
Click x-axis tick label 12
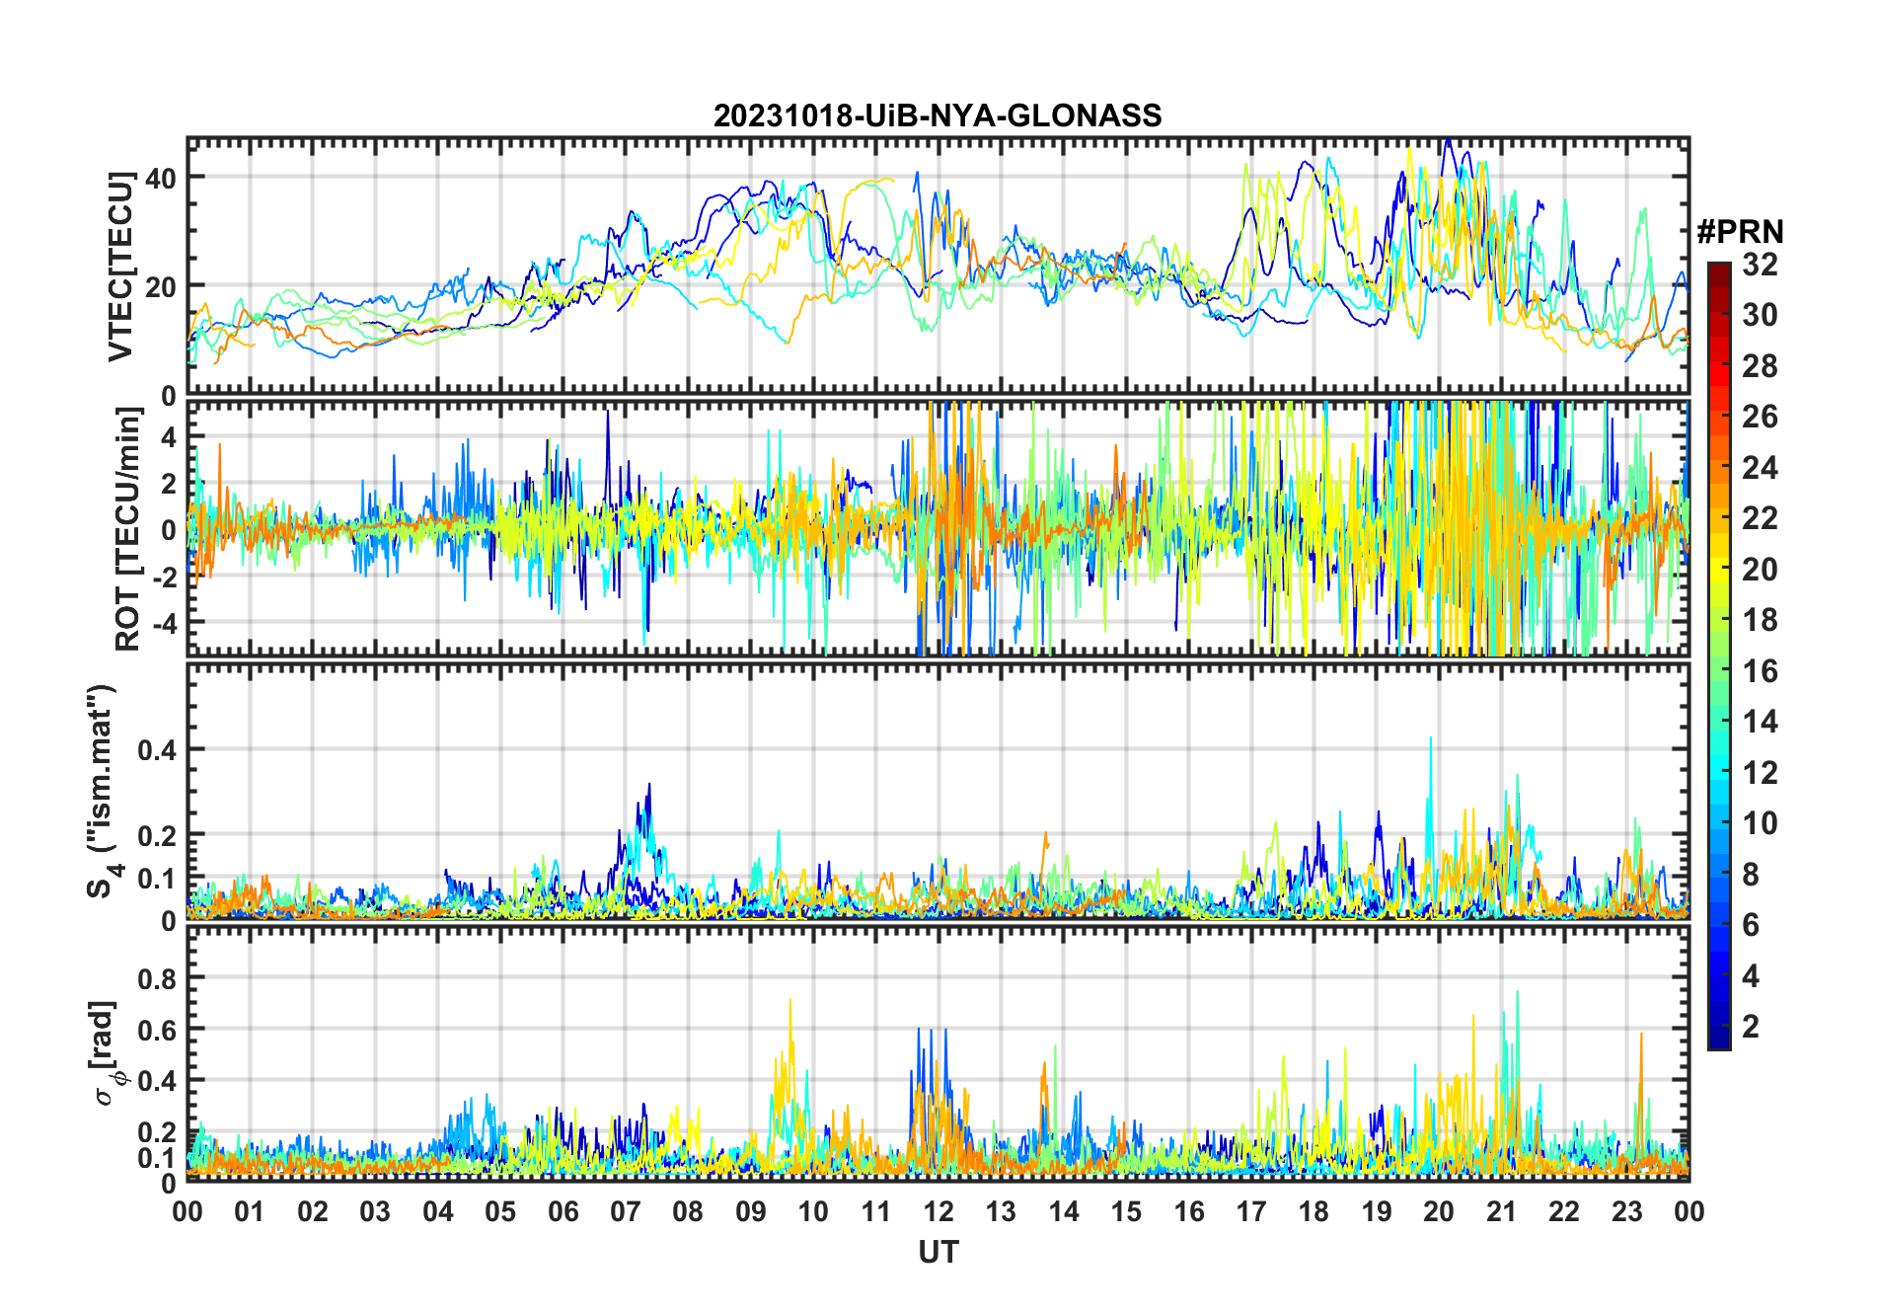938,1212
